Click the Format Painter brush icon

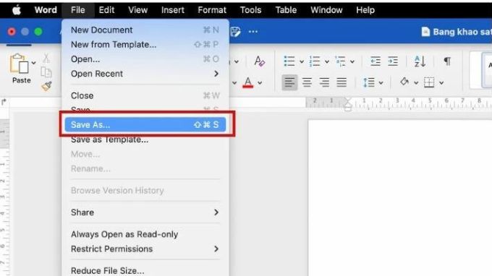pyautogui.click(x=46, y=86)
